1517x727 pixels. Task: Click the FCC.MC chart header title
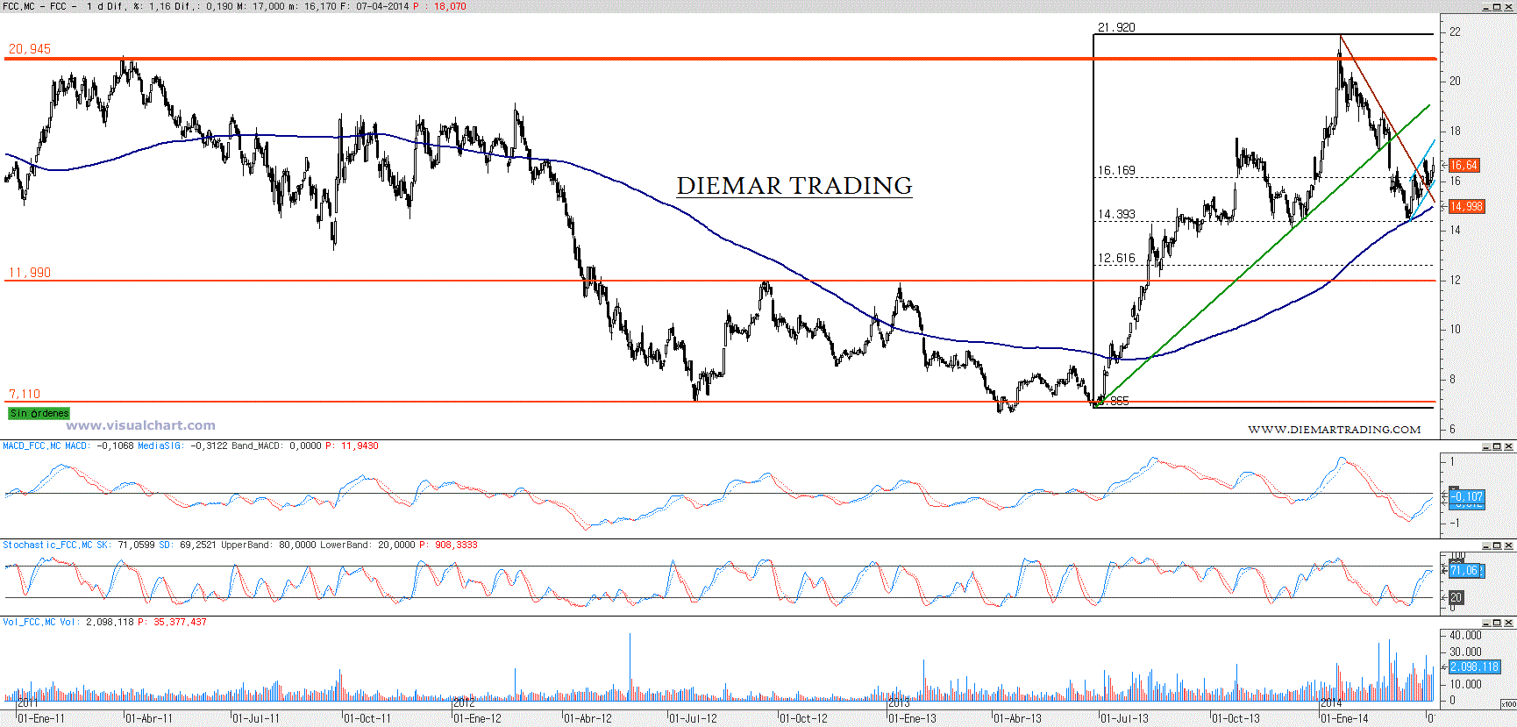[x=35, y=6]
